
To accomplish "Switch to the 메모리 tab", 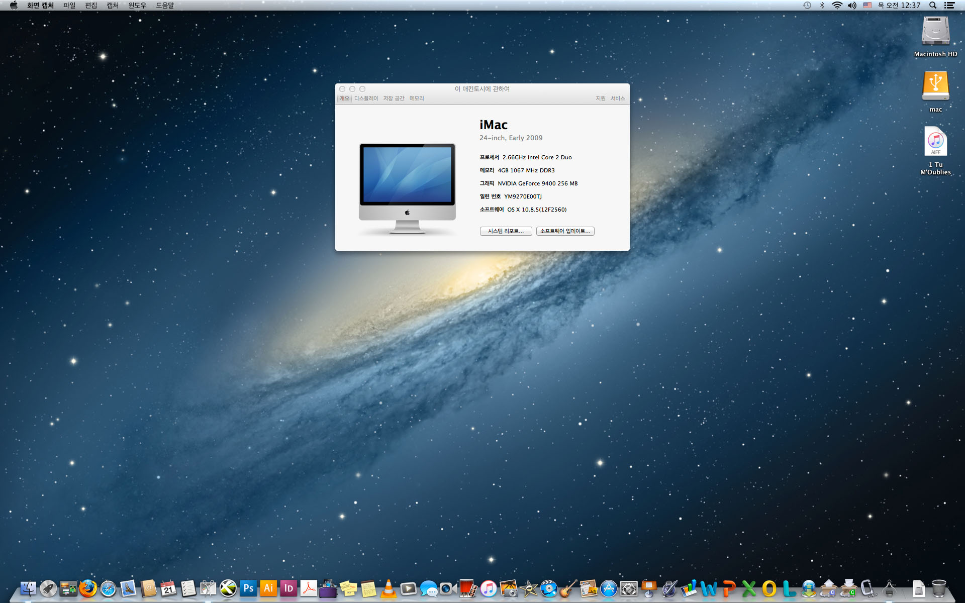I will 417,98.
